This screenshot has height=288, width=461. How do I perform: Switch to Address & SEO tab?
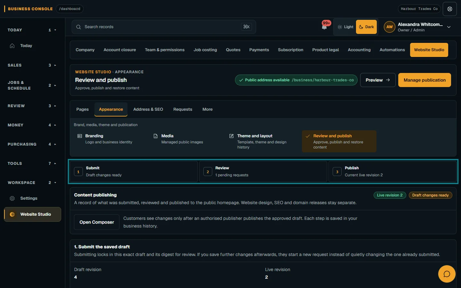[148, 109]
